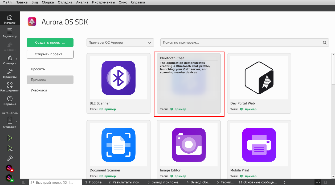The image size is (335, 185).
Task: Switch to the Editor (Редактор) mode
Action: click(10, 33)
